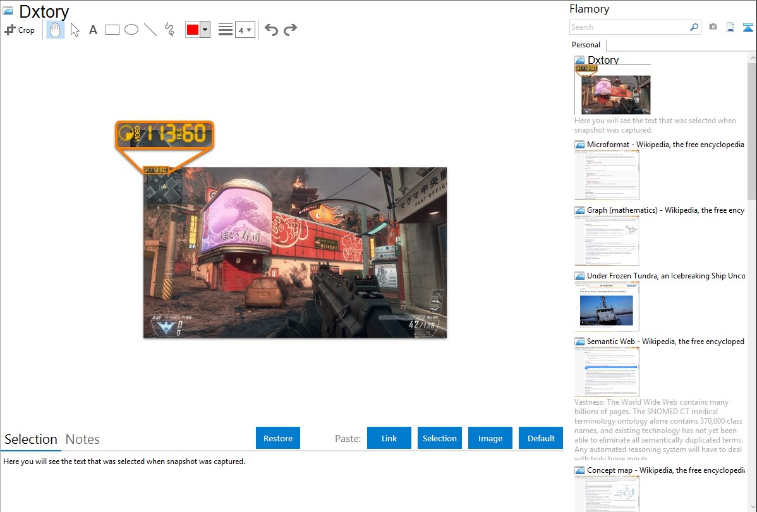Open the Personal tab
Viewport: 757px width, 512px height.
coord(586,45)
